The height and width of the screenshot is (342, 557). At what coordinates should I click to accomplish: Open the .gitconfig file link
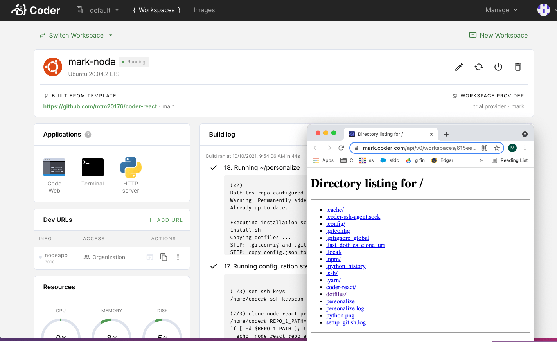[x=338, y=231]
